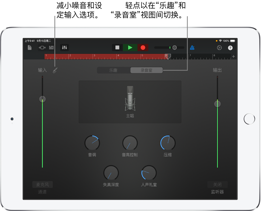Tap the red record button
The image size is (261, 211).
[143, 47]
